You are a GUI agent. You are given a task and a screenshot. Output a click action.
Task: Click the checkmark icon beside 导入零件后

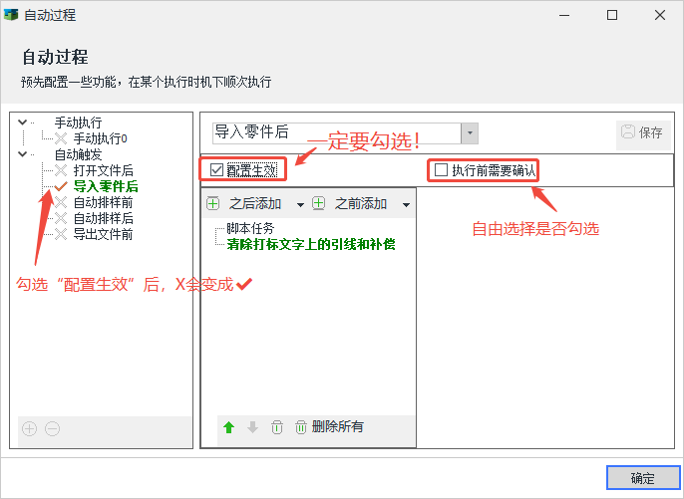pyautogui.click(x=61, y=186)
